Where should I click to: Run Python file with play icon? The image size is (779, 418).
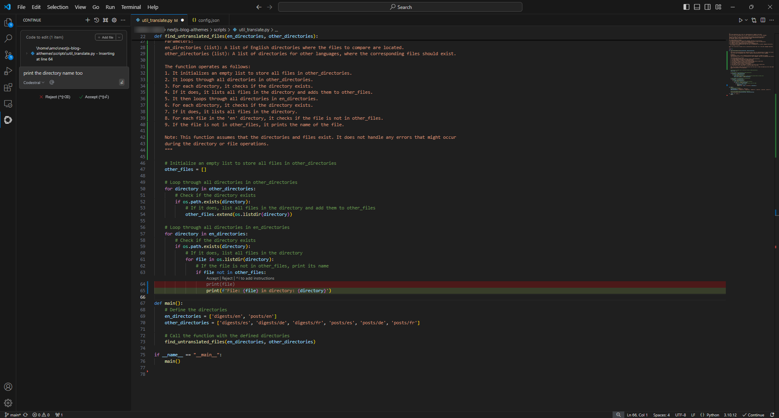[740, 20]
